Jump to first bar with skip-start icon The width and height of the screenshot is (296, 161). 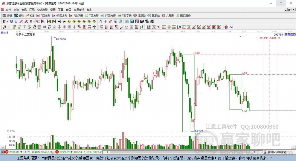pos(49,21)
